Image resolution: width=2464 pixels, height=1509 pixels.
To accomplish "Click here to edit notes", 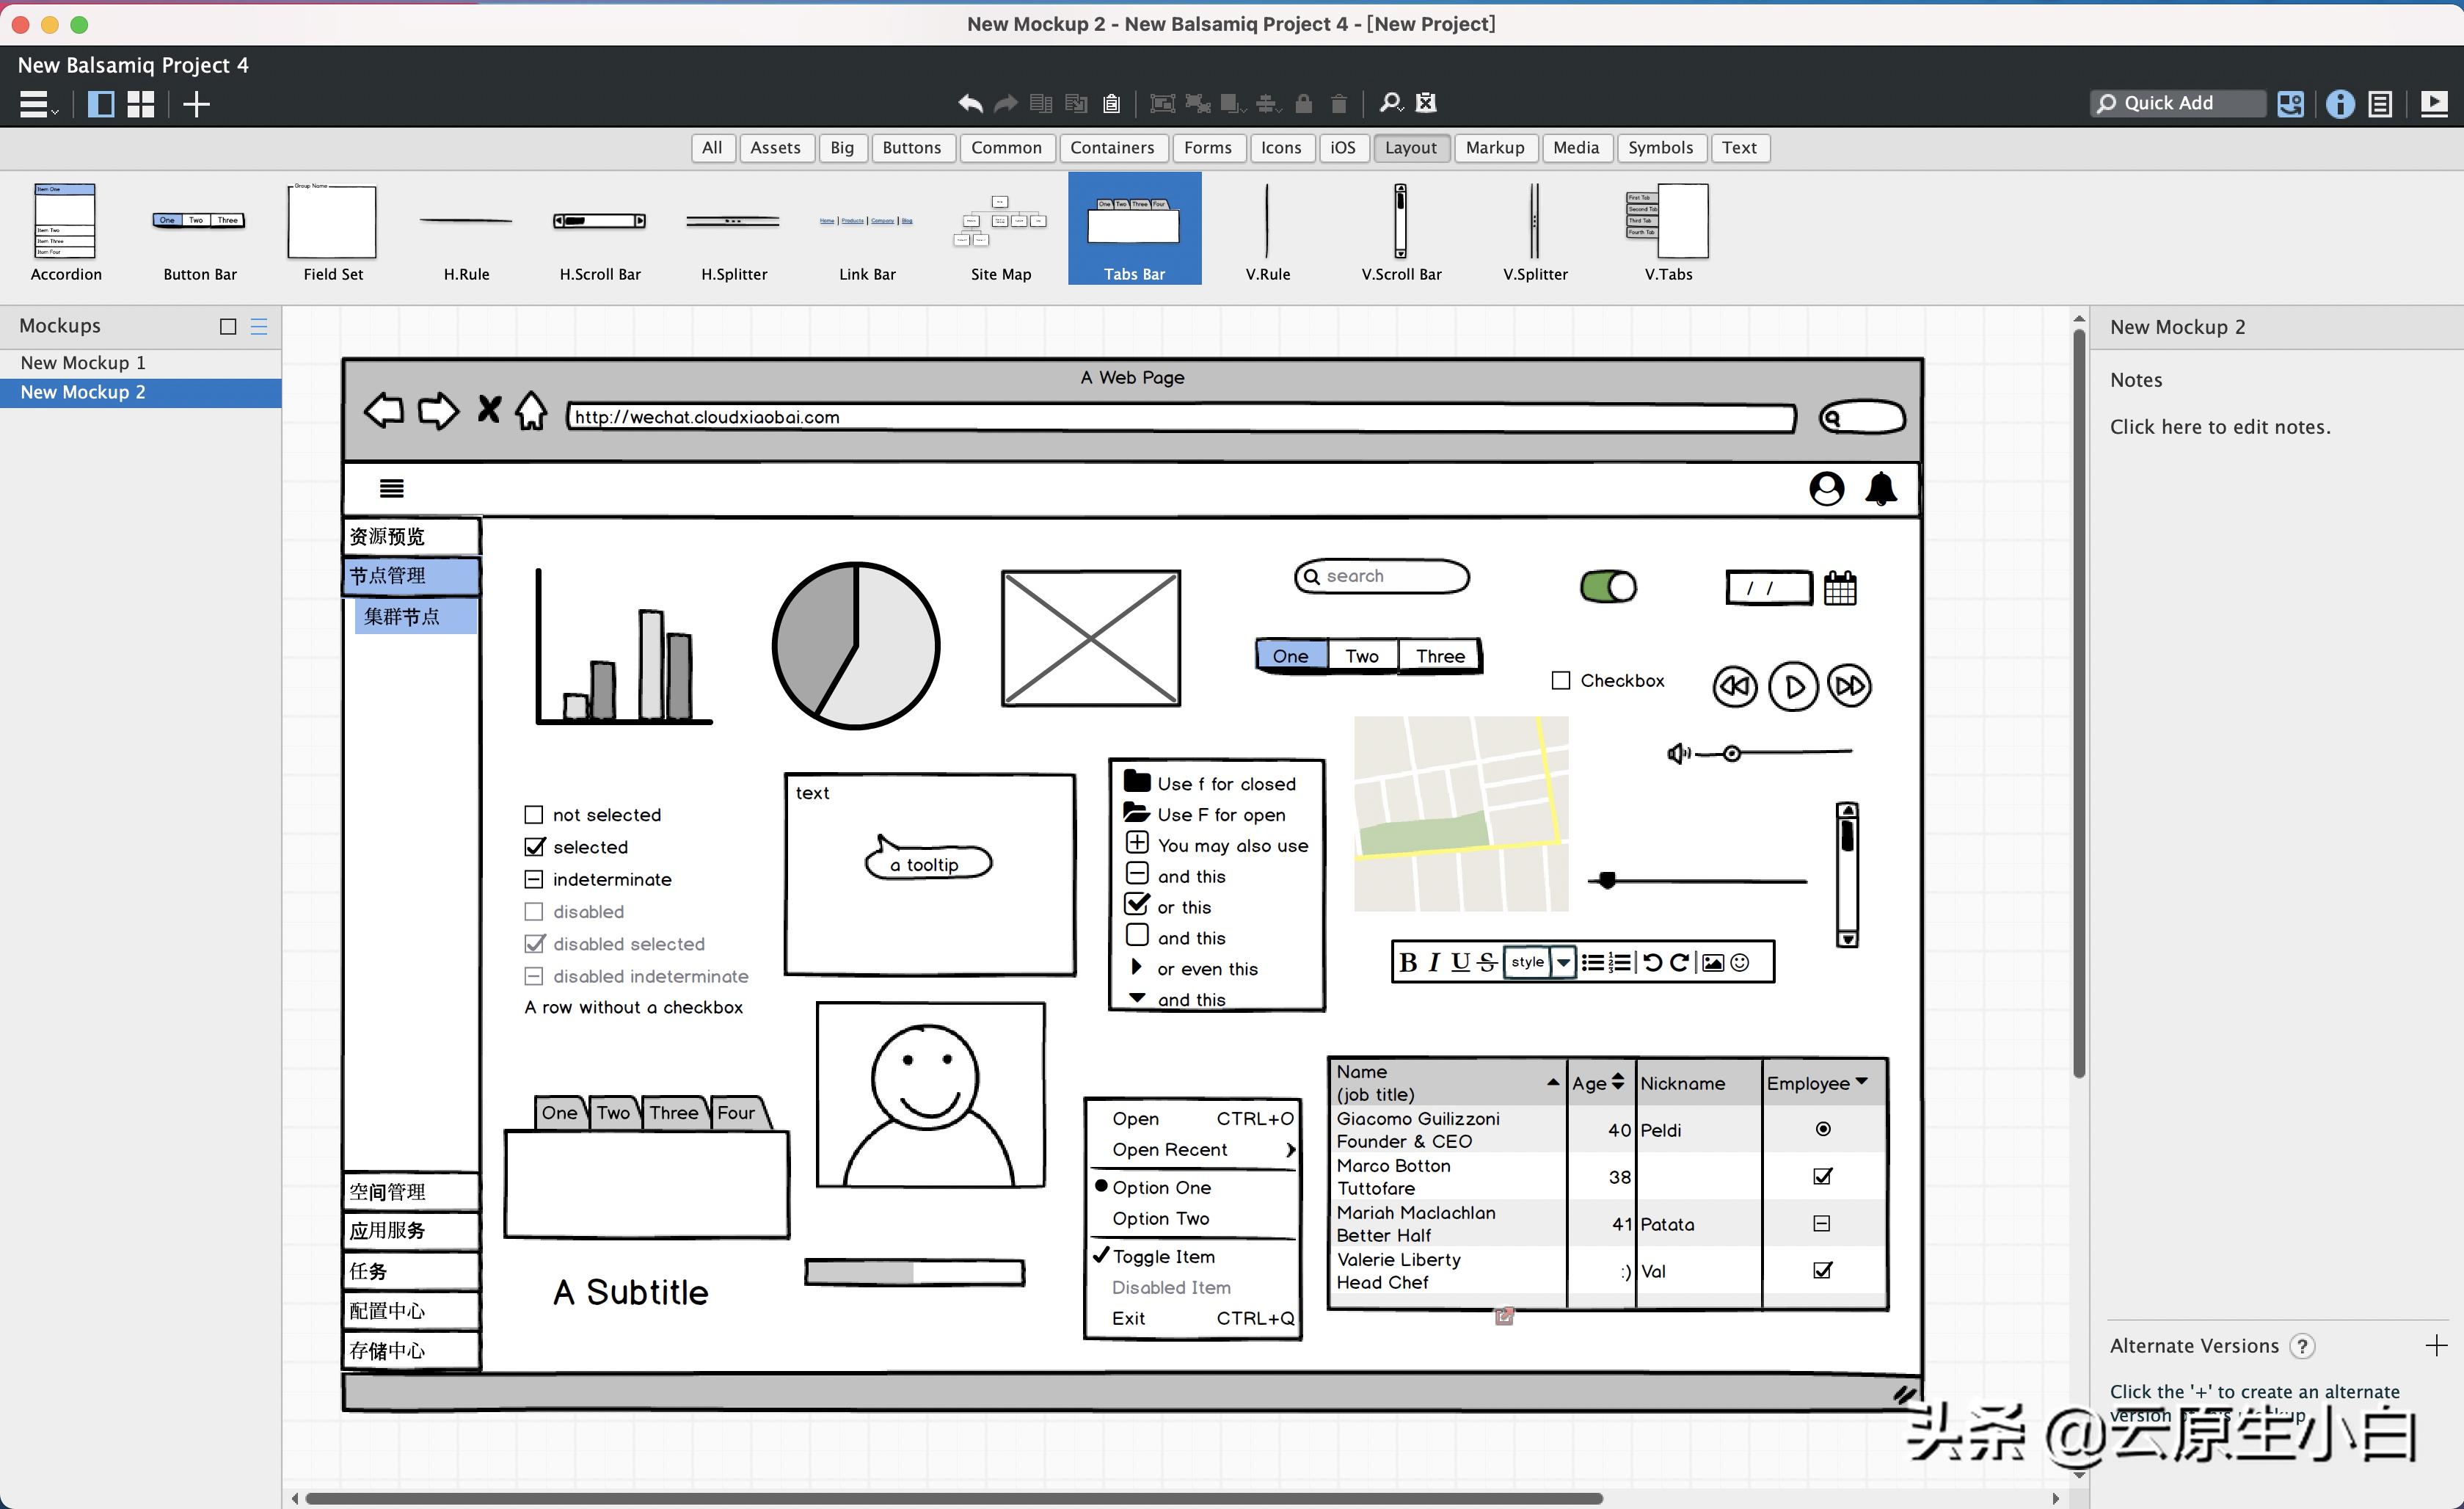I will 2219,427.
